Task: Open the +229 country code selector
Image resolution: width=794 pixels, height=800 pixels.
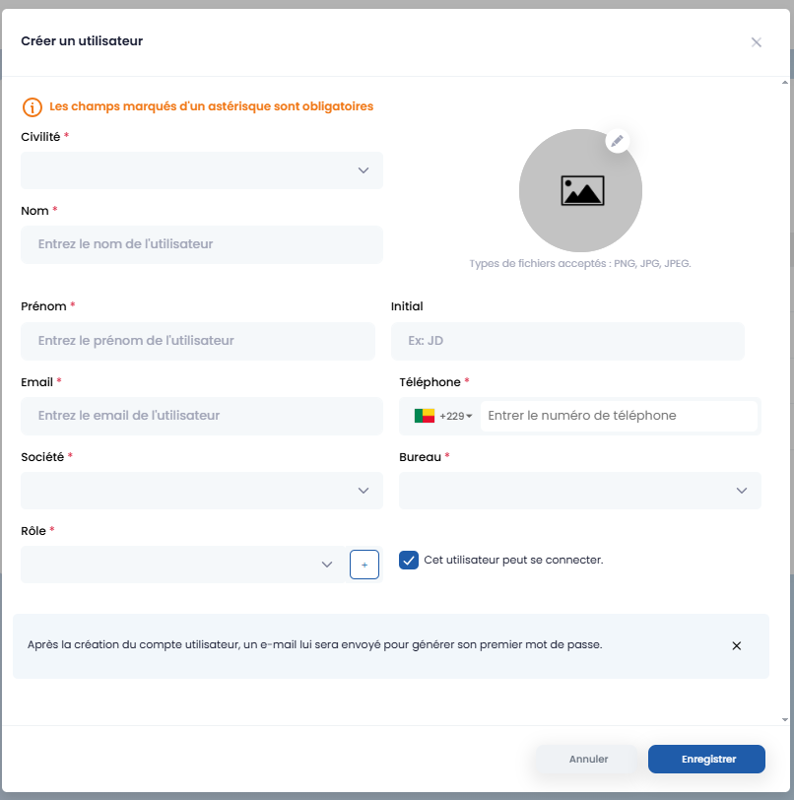Action: click(455, 416)
